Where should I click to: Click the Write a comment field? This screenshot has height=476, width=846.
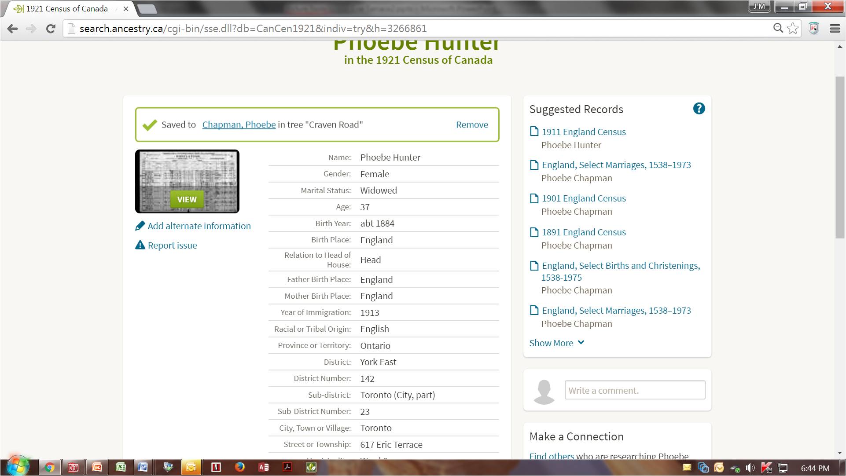pos(634,390)
